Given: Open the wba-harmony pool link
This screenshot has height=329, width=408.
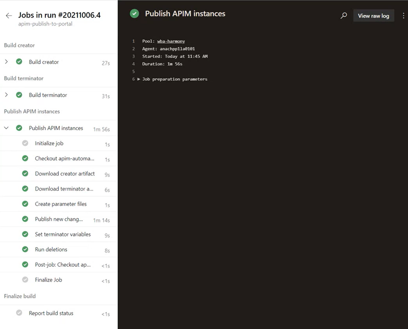Looking at the screenshot, I should point(171,41).
